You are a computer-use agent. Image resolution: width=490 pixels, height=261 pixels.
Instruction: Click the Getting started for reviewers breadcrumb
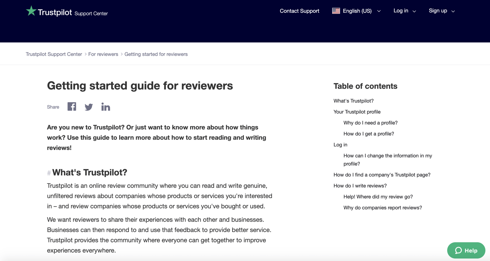156,54
